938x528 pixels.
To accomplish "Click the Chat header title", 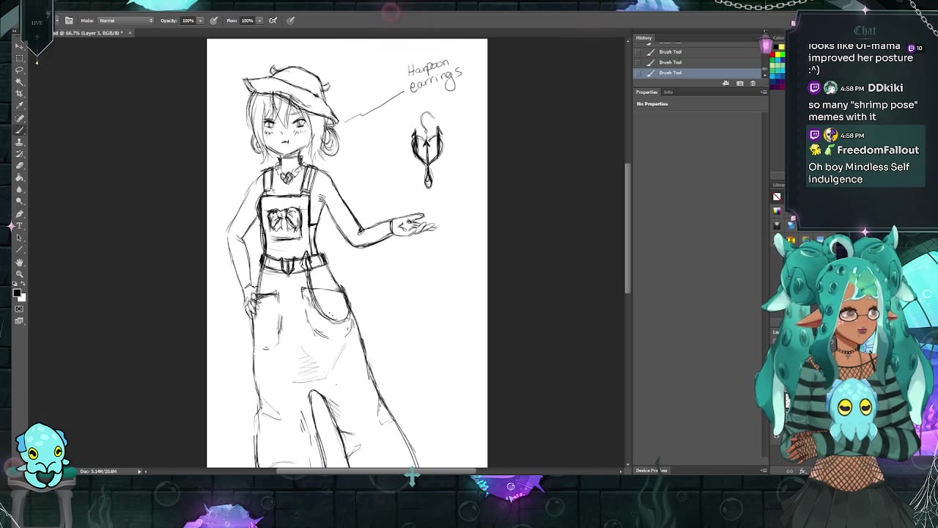I will coord(865,31).
